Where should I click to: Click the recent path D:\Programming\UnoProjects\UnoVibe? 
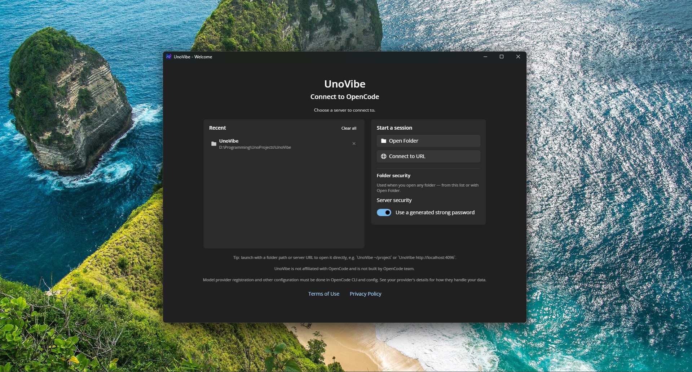tap(255, 147)
